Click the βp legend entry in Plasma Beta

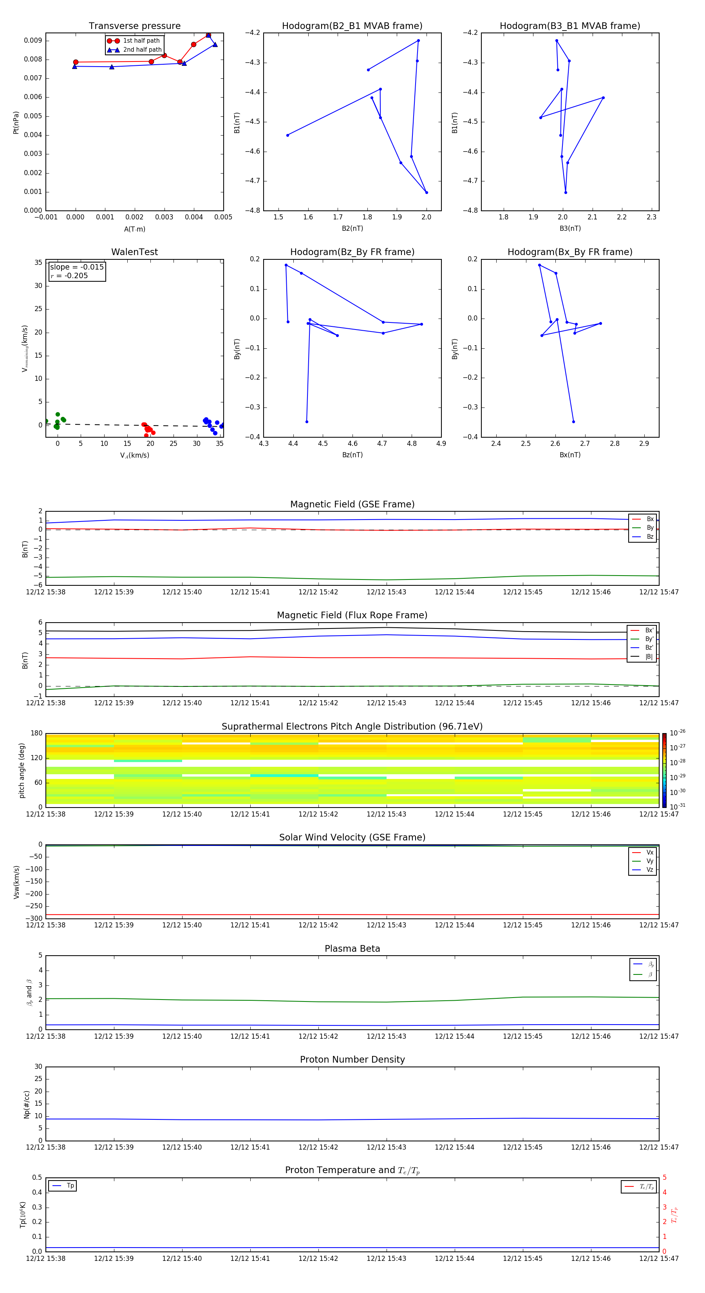[x=643, y=964]
